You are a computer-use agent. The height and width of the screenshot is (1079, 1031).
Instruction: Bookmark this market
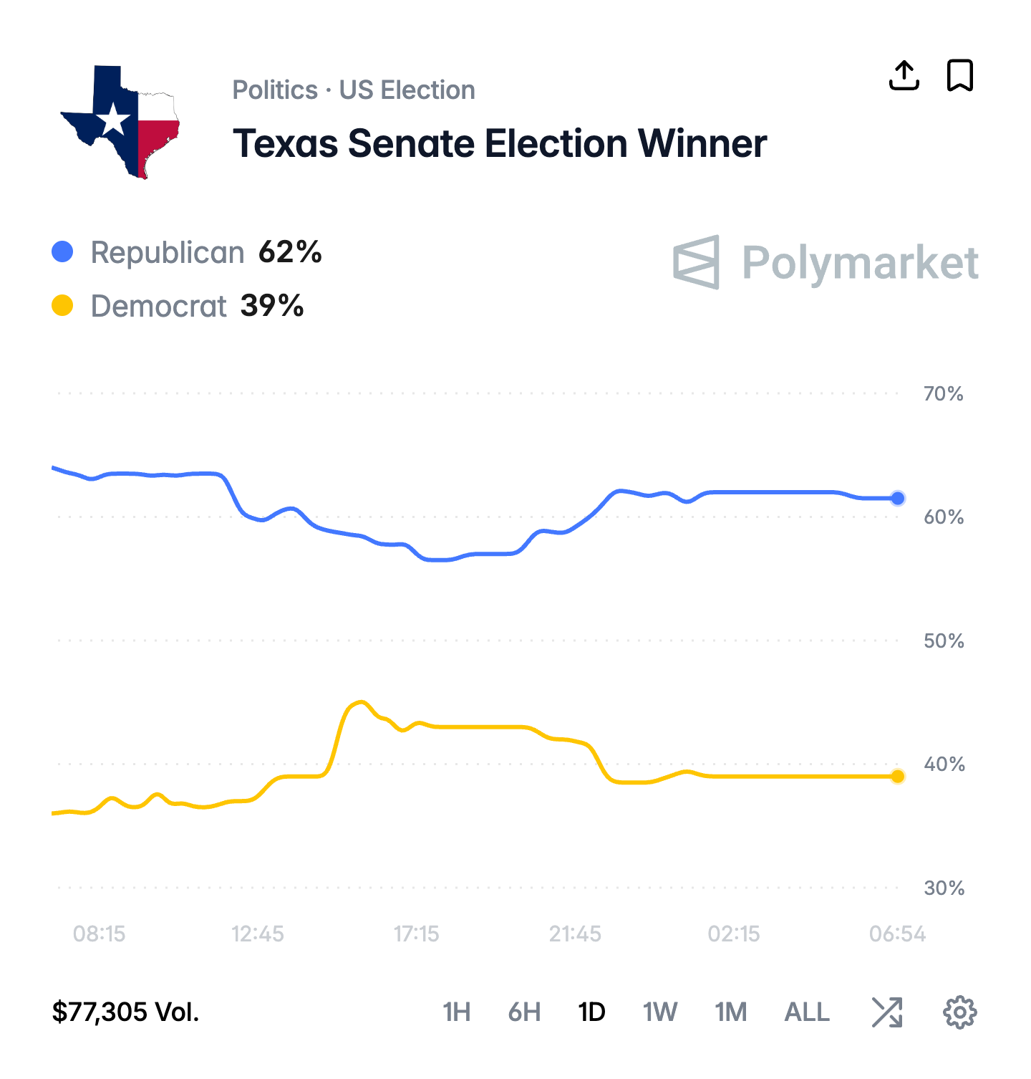point(959,75)
